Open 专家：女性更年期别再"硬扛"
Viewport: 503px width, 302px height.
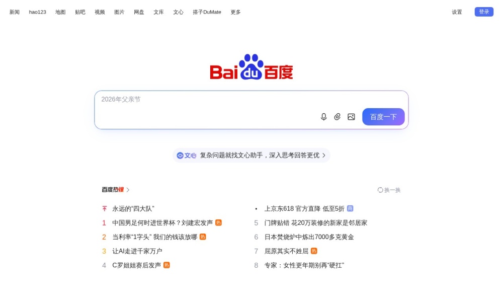point(304,265)
